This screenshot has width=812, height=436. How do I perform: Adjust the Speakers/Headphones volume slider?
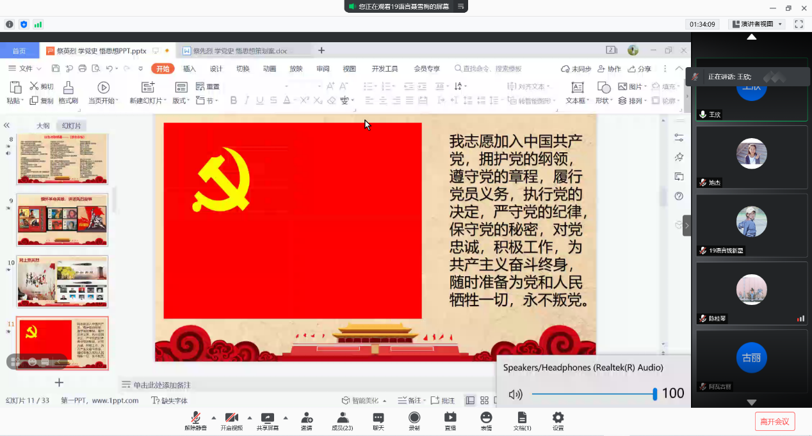click(594, 394)
